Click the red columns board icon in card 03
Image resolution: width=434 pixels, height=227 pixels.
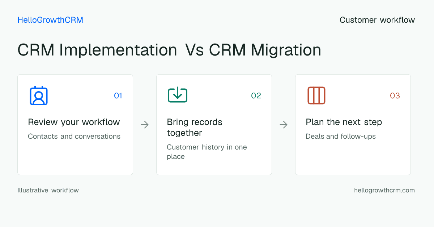[316, 95]
